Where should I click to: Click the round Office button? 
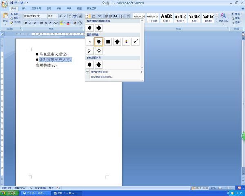coord(4,4)
